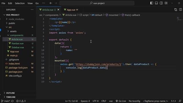Collapse the VUE-PROJECT root folder
The height and width of the screenshot is (103, 183).
pos(19,15)
